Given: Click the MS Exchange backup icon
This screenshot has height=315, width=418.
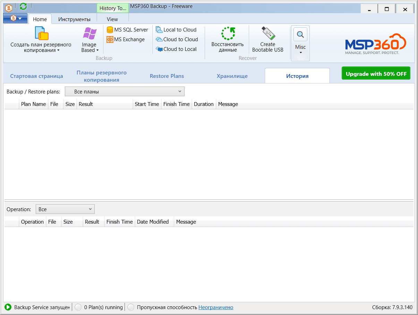Looking at the screenshot, I should pyautogui.click(x=110, y=39).
